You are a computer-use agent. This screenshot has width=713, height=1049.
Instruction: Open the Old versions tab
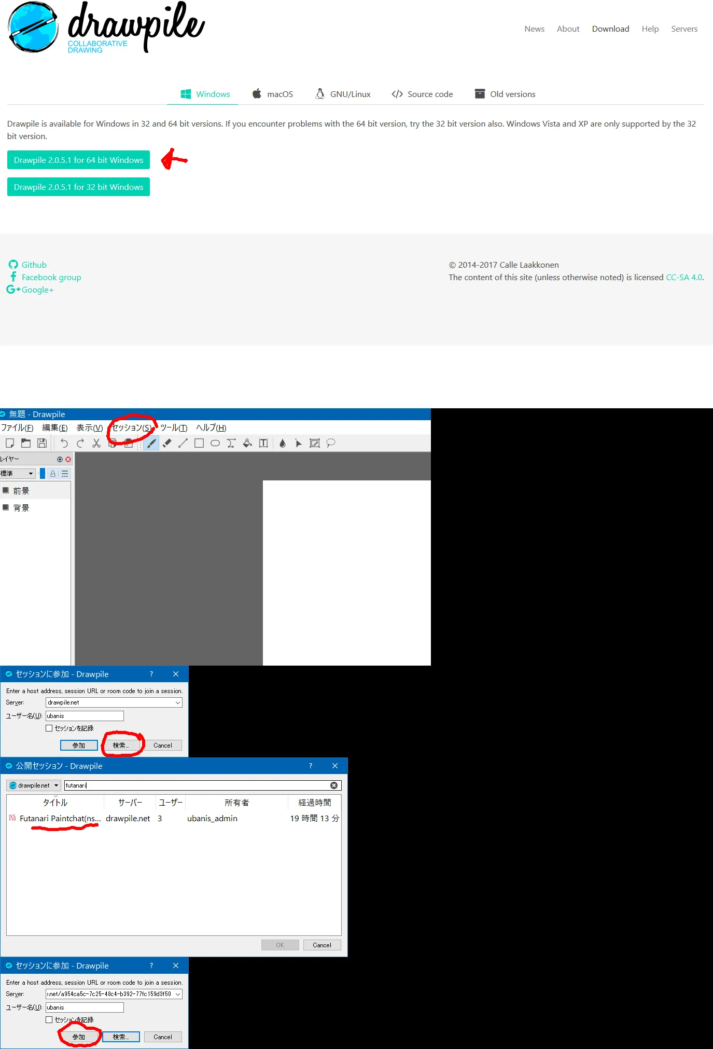point(505,94)
